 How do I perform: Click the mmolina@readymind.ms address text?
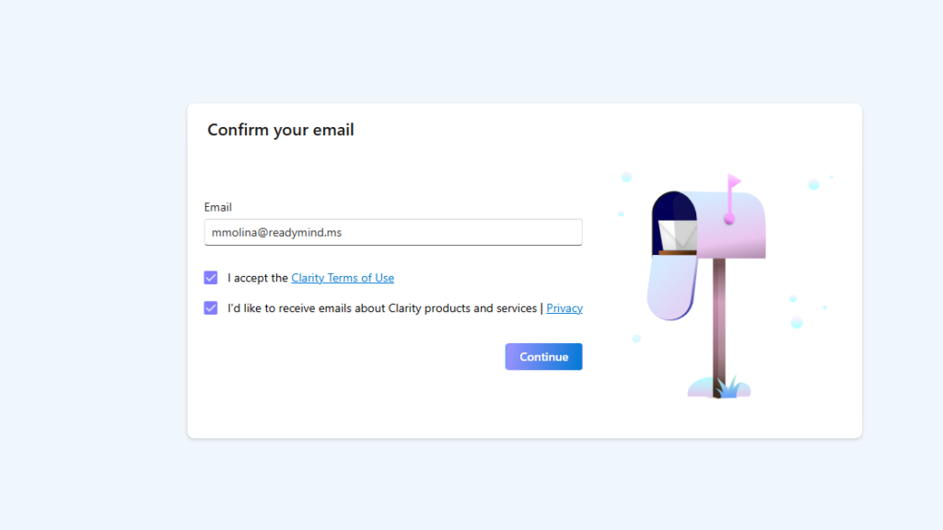[x=276, y=233]
